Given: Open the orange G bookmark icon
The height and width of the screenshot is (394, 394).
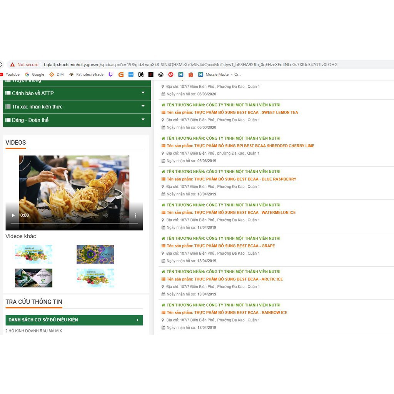Looking at the screenshot, I should coord(121,74).
